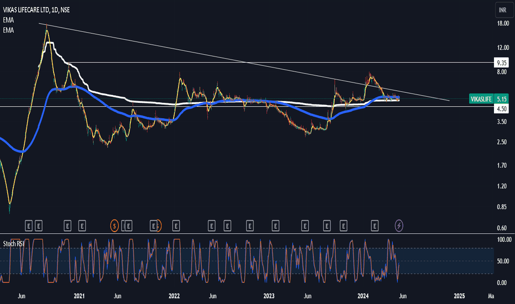Click the 1.70 price axis value
The image size is (515, 304).
click(502, 165)
